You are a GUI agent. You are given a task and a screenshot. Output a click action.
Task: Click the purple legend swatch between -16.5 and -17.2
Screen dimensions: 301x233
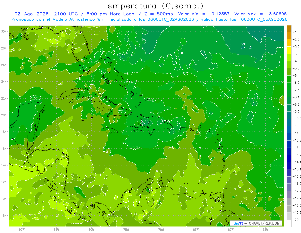click(289, 187)
